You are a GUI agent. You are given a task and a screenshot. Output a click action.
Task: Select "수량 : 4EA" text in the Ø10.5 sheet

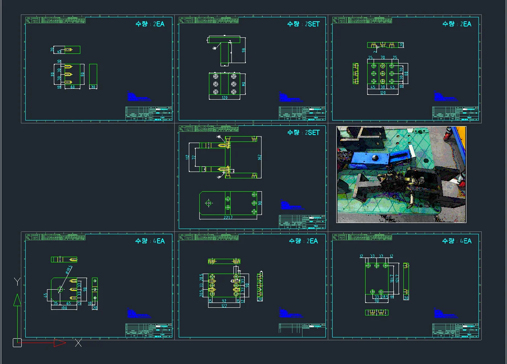(150, 241)
